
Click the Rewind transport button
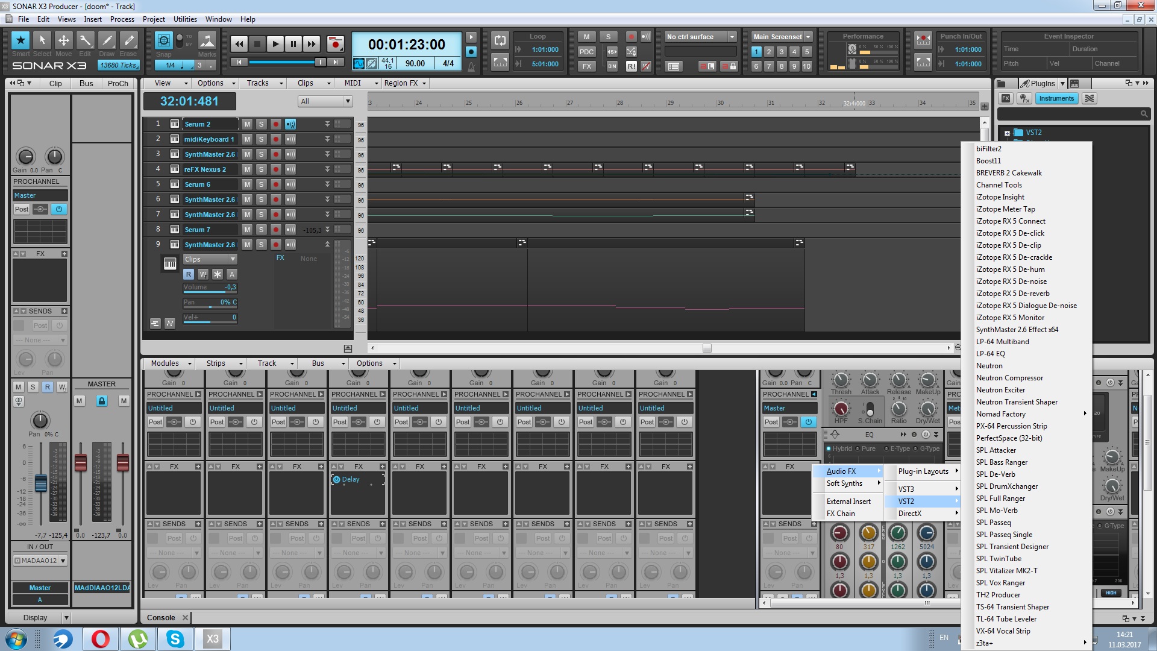coord(239,43)
